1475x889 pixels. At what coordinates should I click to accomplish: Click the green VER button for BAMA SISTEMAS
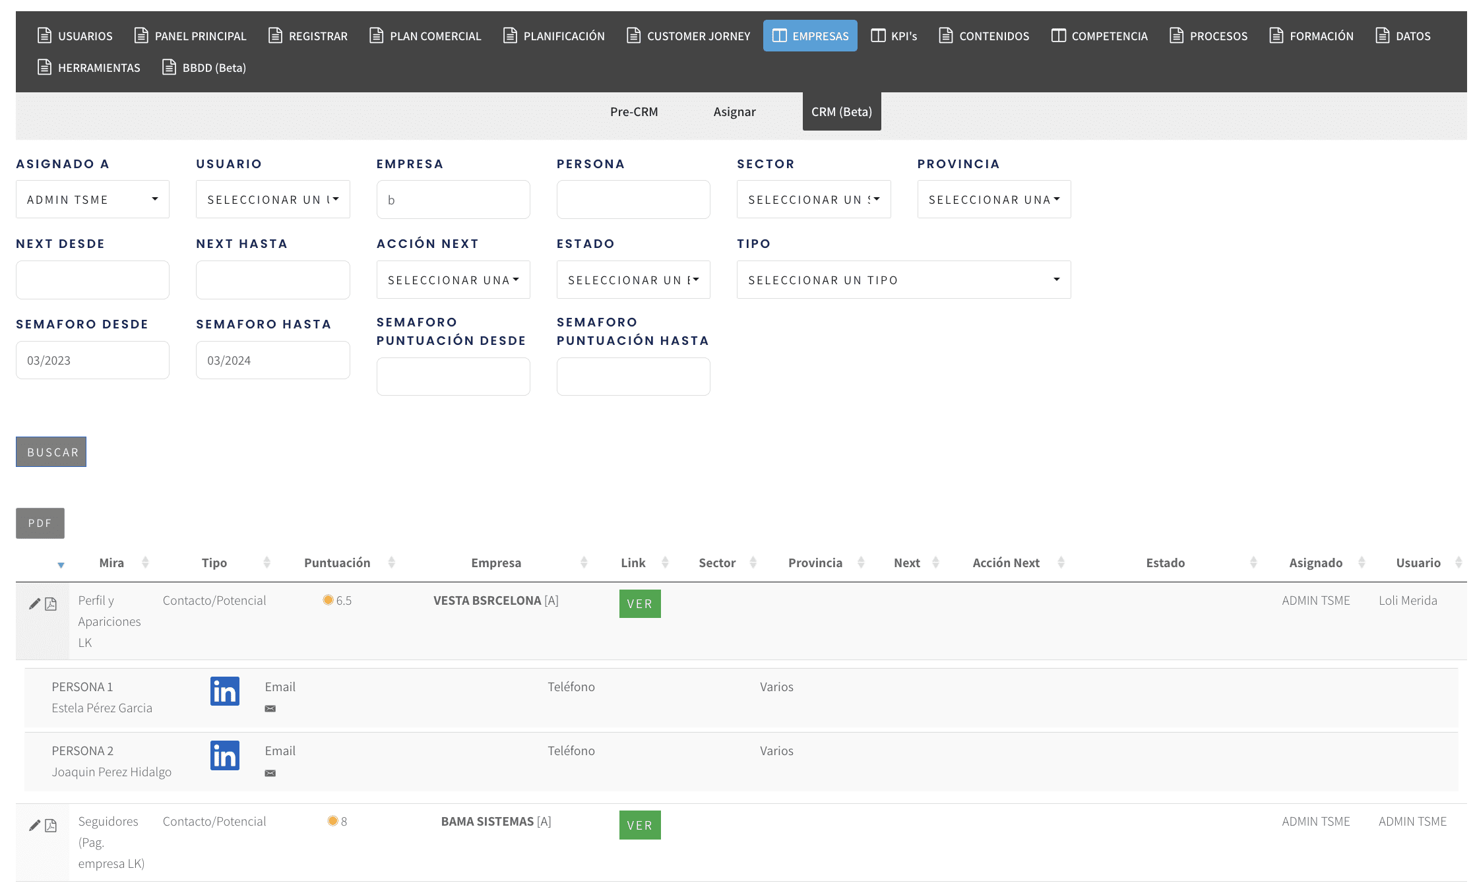[639, 825]
